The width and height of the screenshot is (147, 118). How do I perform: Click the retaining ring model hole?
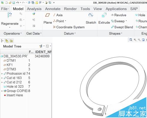tap(100, 109)
